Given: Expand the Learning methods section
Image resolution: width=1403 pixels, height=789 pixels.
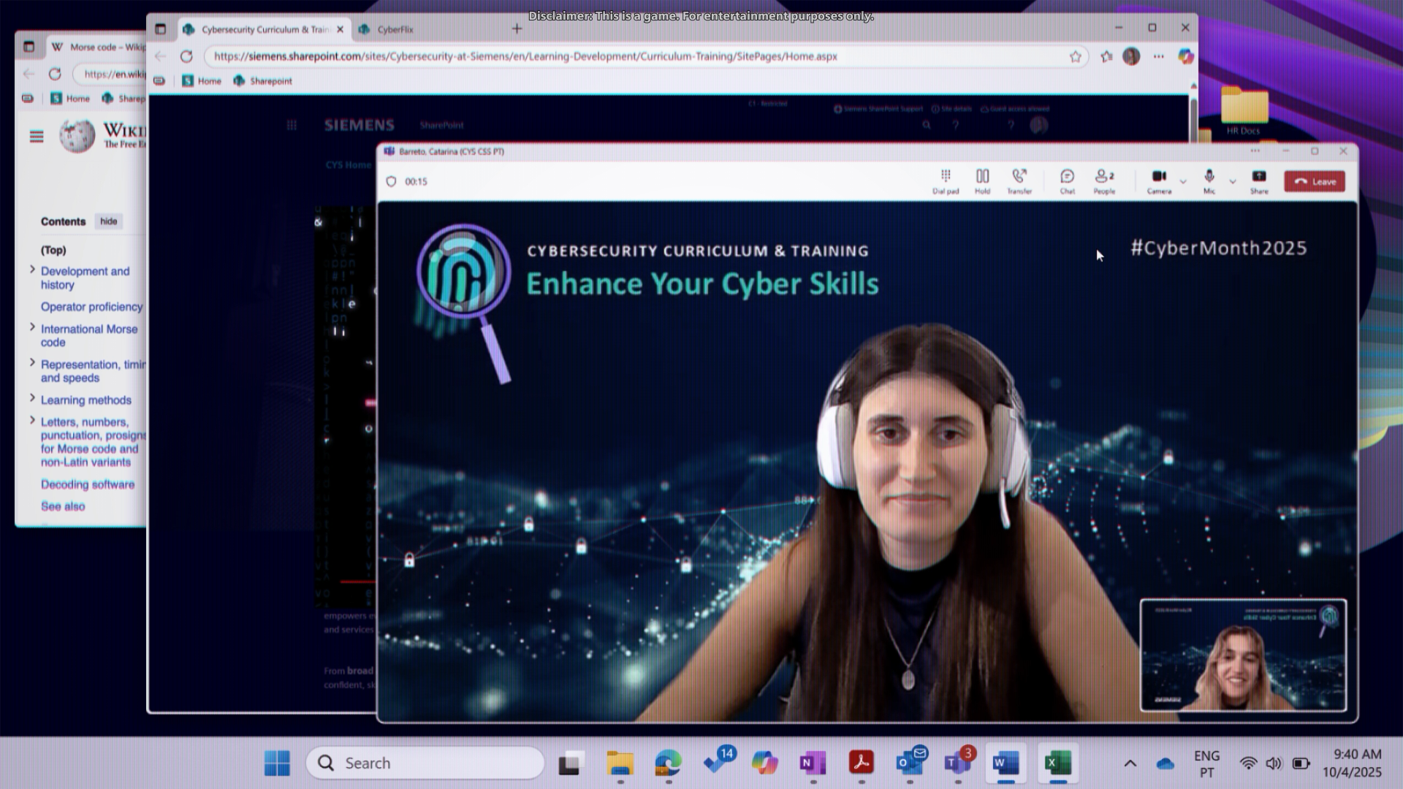Looking at the screenshot, I should coord(32,399).
